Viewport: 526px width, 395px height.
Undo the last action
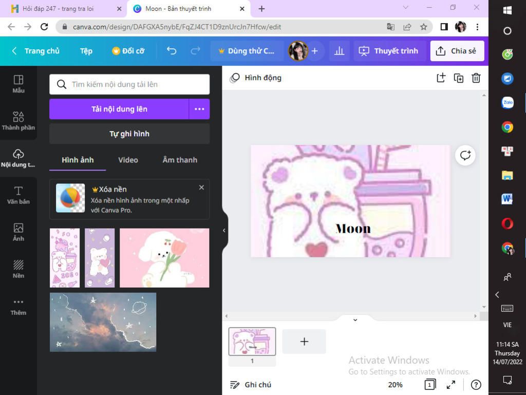(172, 51)
